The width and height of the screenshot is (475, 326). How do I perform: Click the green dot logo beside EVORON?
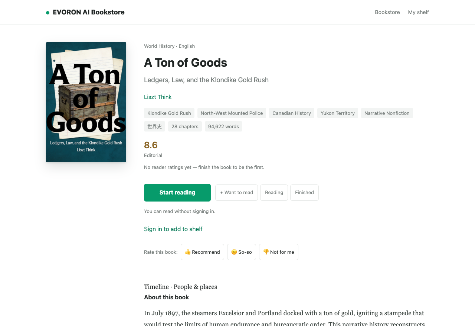click(x=47, y=13)
